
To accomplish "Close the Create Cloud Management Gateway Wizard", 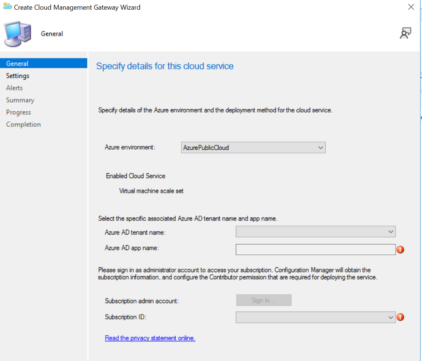I will click(x=411, y=7).
